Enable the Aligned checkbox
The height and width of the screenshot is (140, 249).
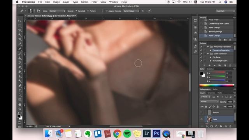tap(107, 11)
